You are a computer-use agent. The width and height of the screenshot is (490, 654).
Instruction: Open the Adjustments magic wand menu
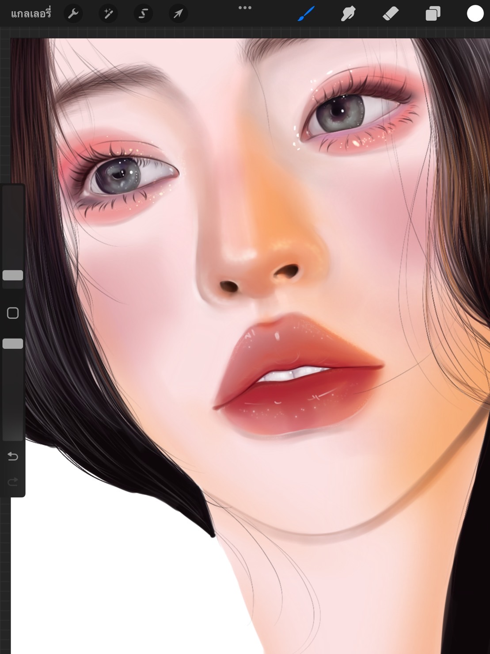108,14
